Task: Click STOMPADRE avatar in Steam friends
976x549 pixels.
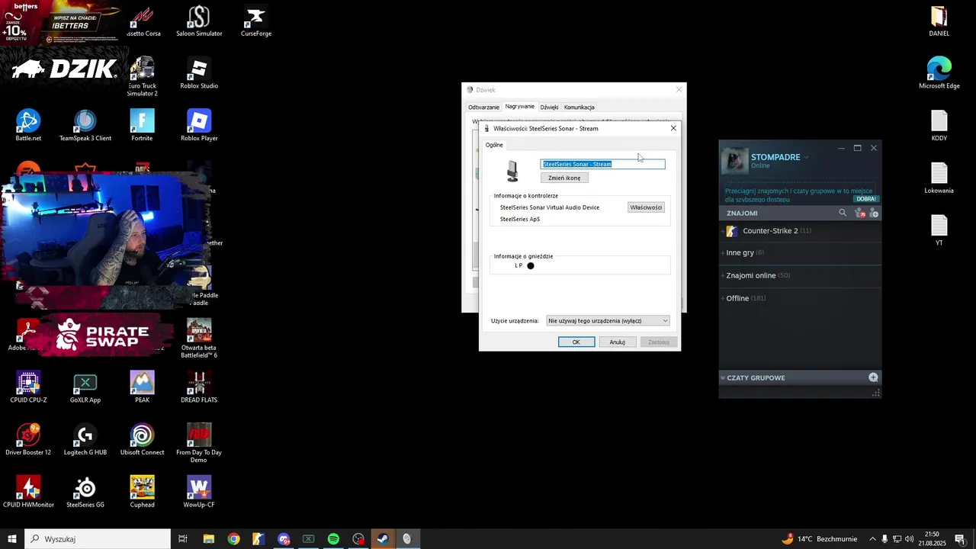Action: coord(736,160)
